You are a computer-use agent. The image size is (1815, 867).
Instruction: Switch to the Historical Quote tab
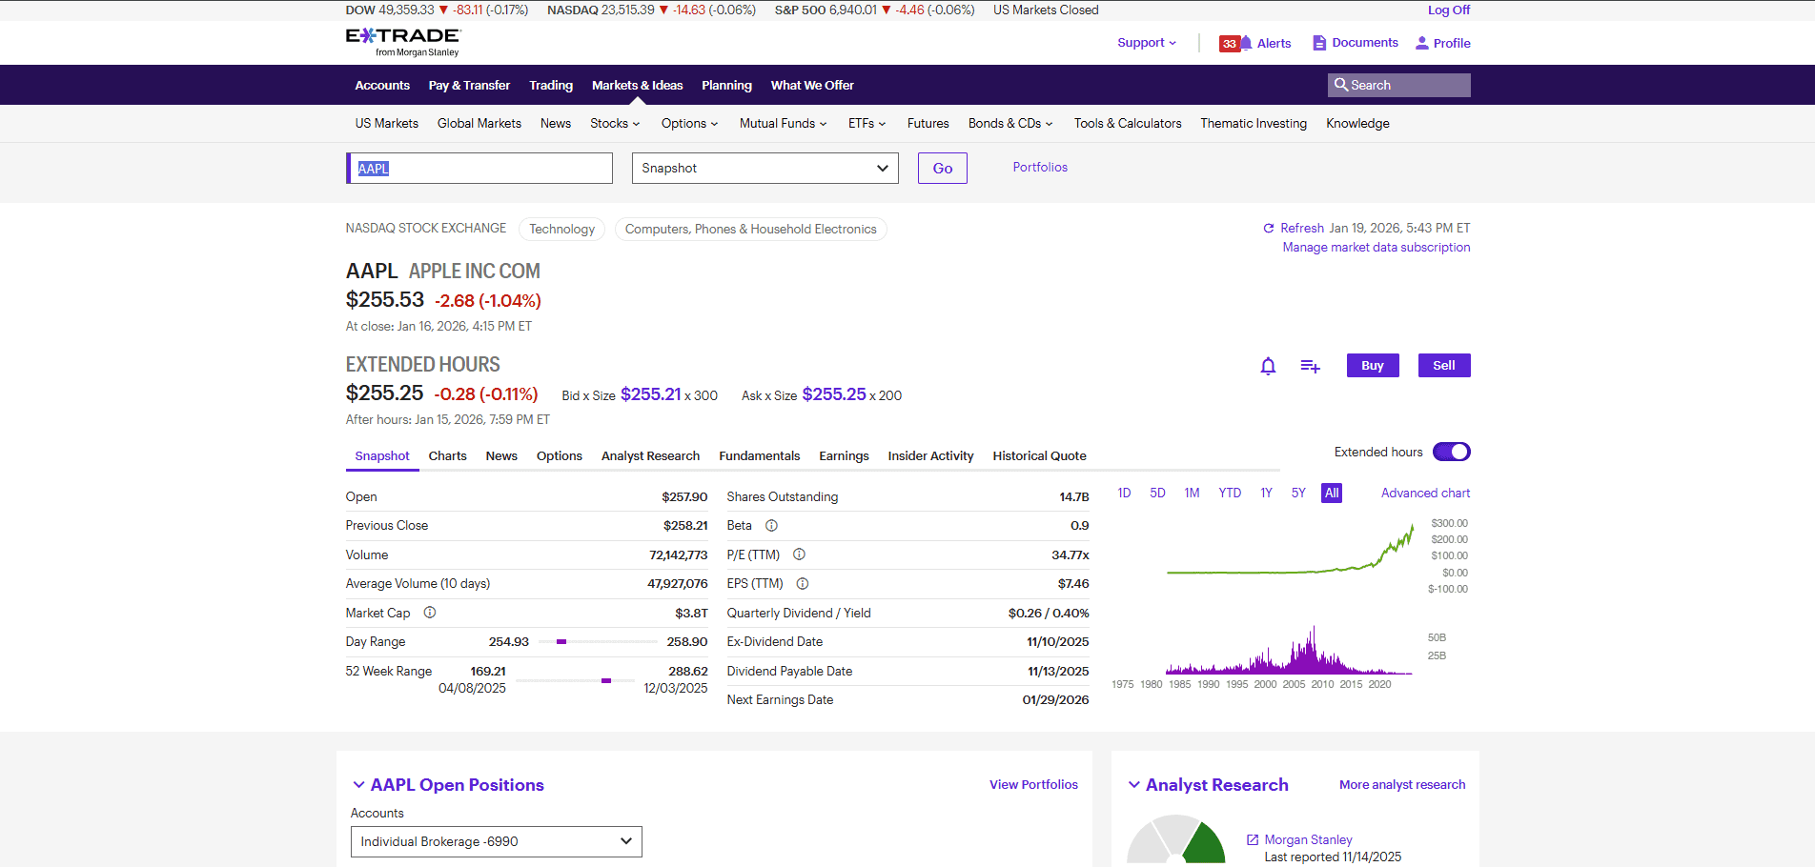pyautogui.click(x=1039, y=456)
